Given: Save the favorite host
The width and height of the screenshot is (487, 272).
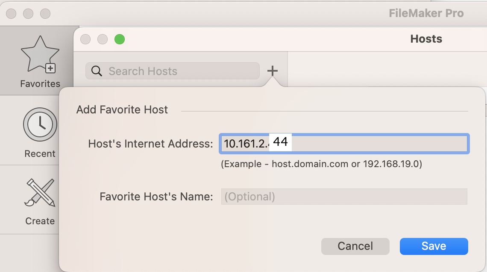Looking at the screenshot, I should [x=434, y=246].
